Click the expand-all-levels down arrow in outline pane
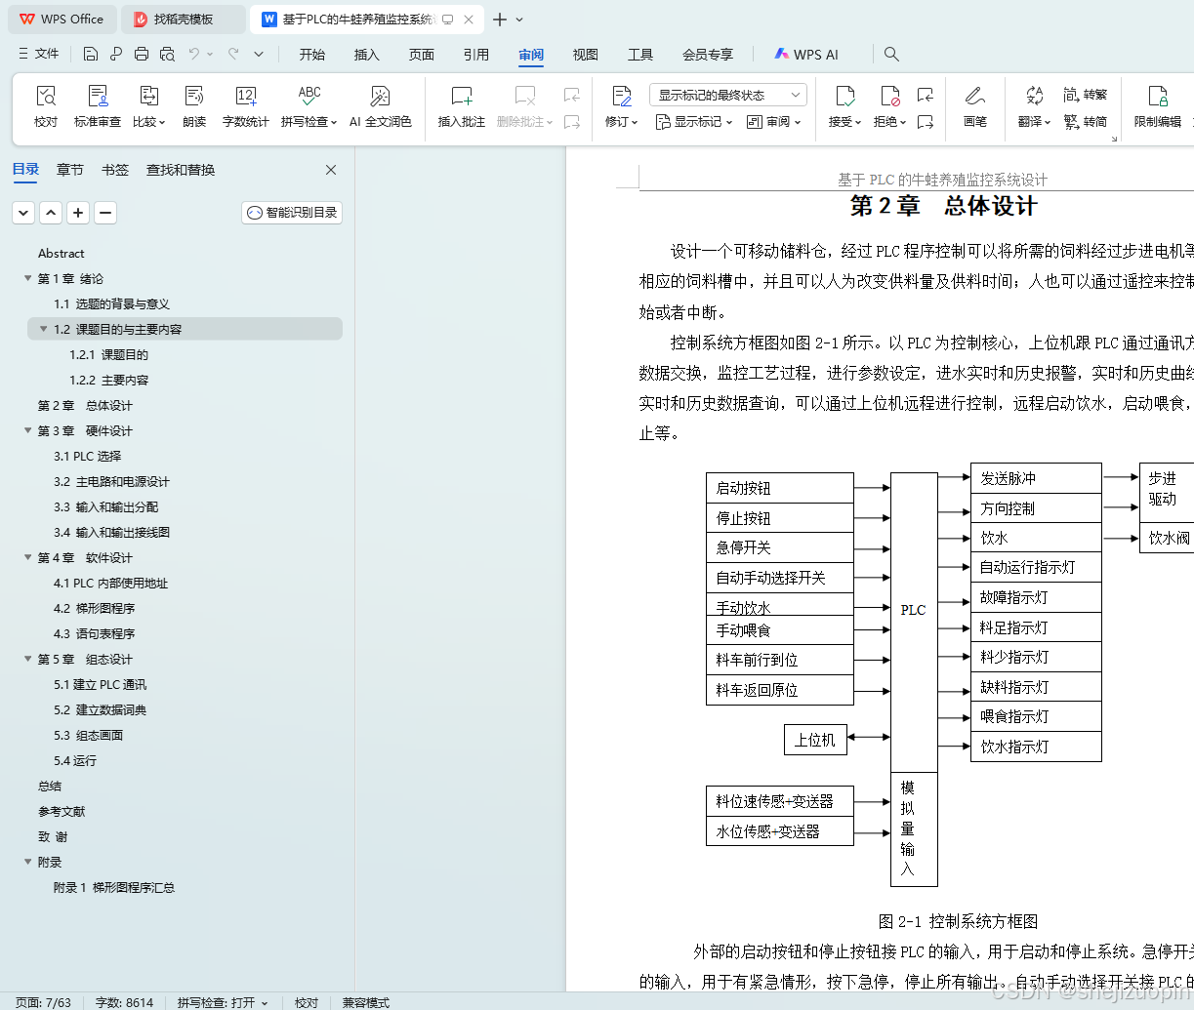 (x=23, y=212)
